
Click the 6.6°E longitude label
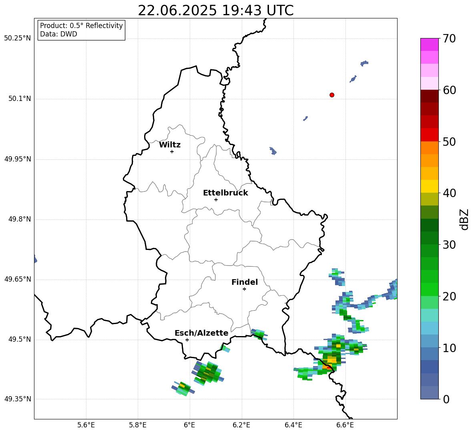tap(345, 425)
